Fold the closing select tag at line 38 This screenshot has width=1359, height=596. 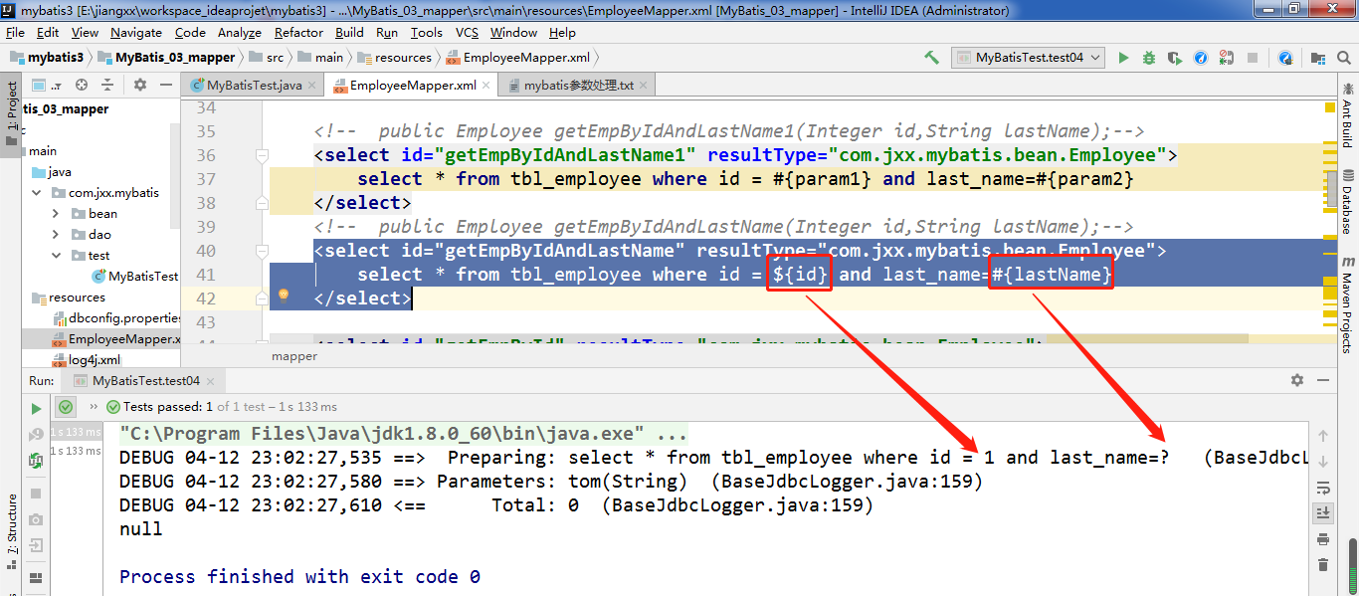[263, 203]
